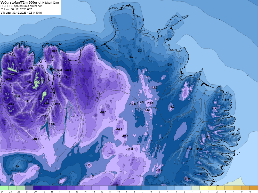
Task: Click the -18.5 temperature label
Action: coord(54,51)
